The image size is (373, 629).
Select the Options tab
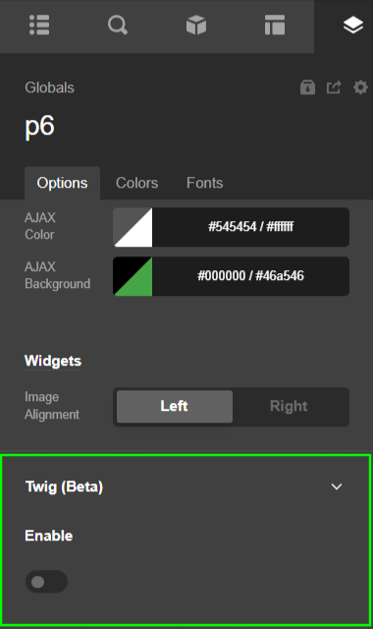pos(62,183)
